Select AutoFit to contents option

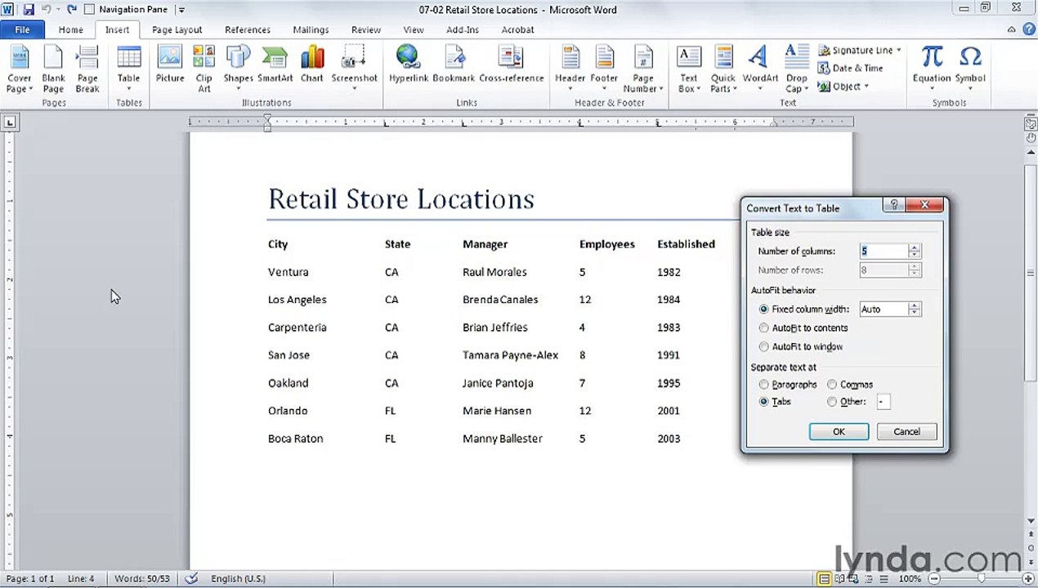(764, 328)
